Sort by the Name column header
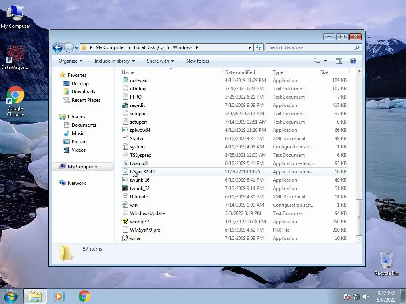 click(128, 72)
